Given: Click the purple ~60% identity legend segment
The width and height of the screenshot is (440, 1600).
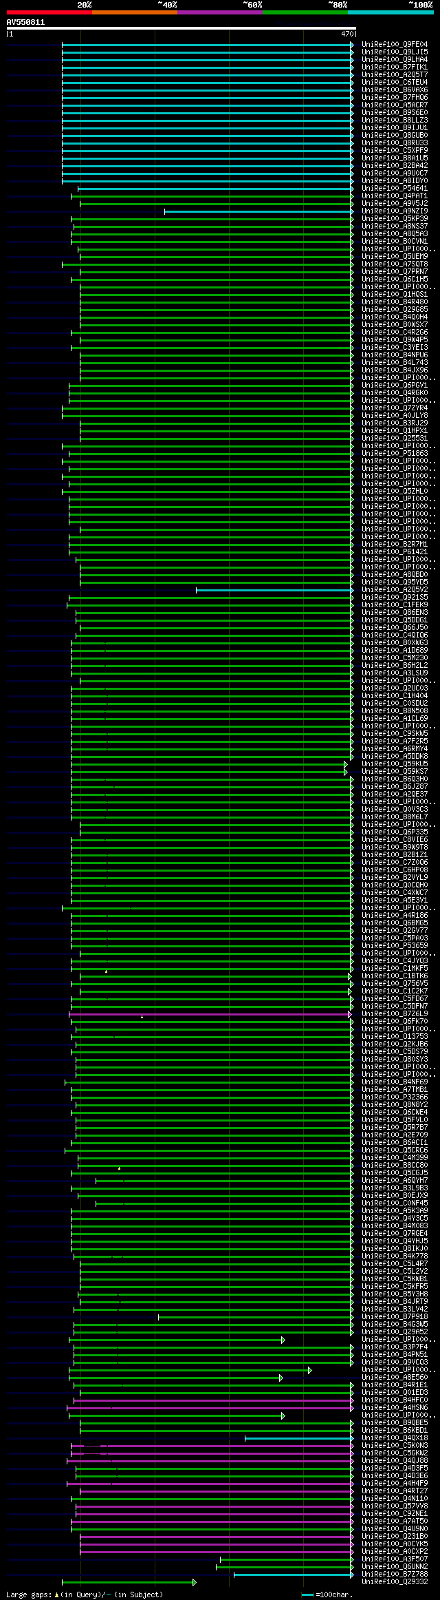Looking at the screenshot, I should (x=220, y=12).
